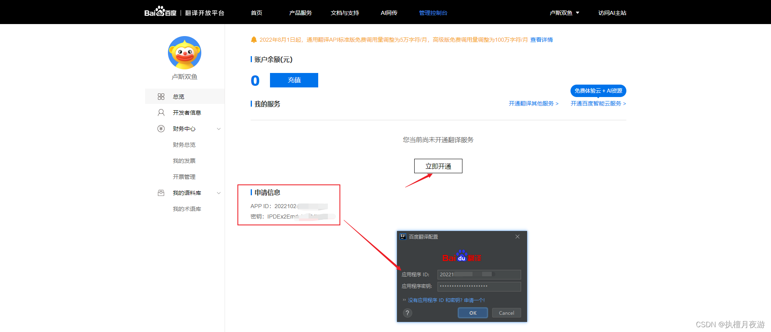The width and height of the screenshot is (771, 332).
Task: Click the 总览 grid icon
Action: pos(161,97)
